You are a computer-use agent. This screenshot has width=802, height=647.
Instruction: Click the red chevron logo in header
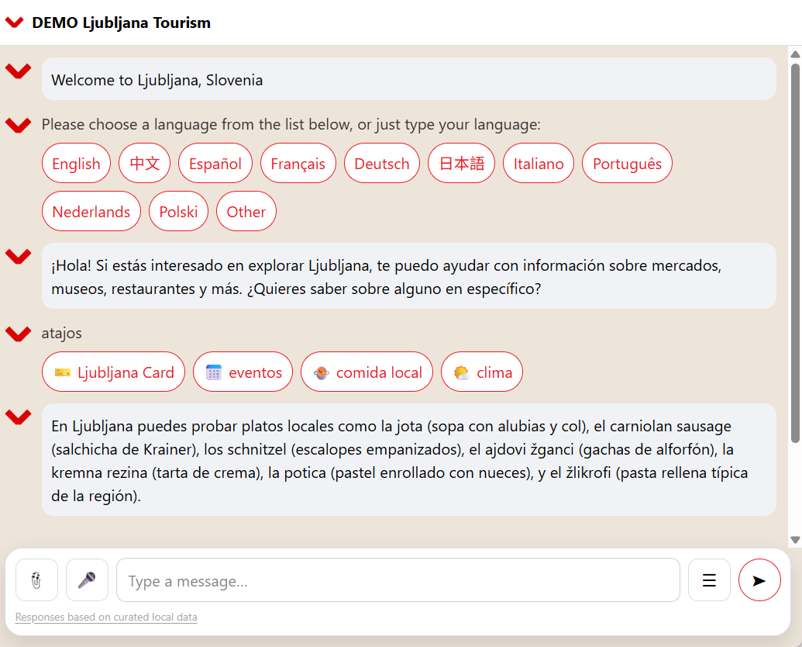click(15, 22)
